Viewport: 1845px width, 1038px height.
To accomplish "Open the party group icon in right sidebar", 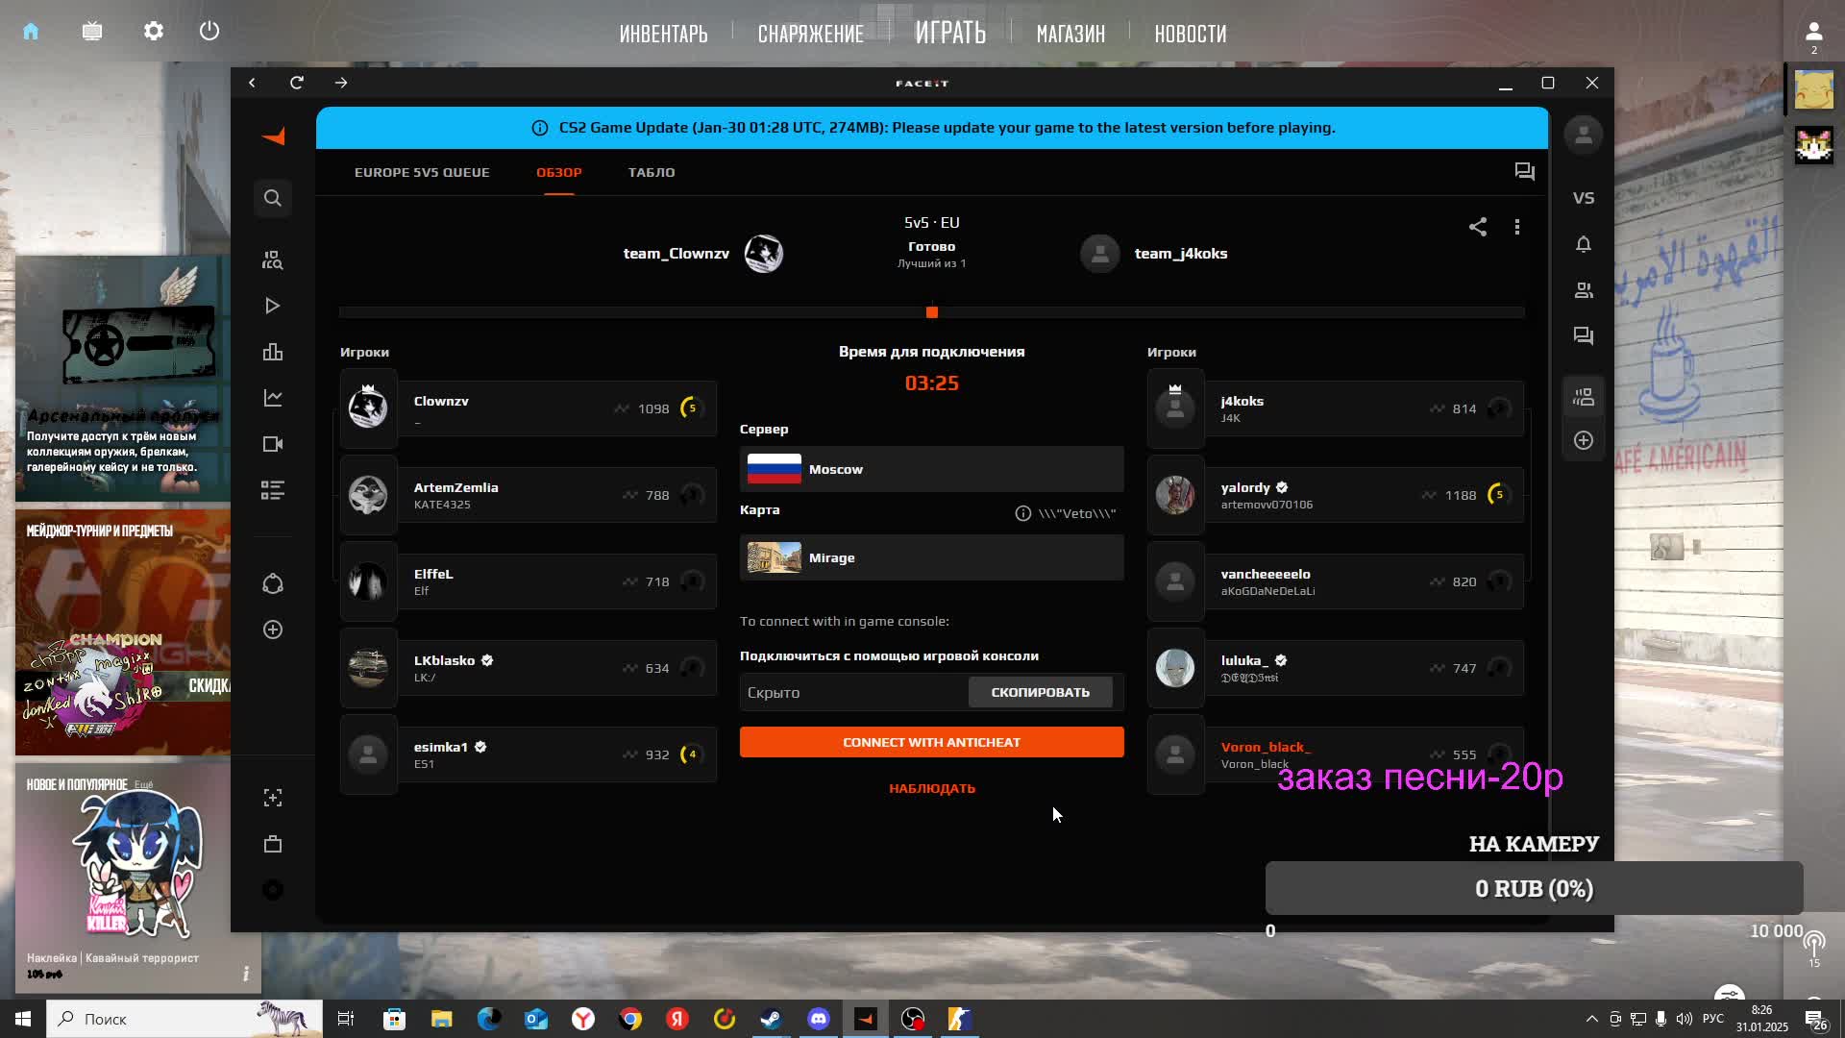I will [1584, 397].
